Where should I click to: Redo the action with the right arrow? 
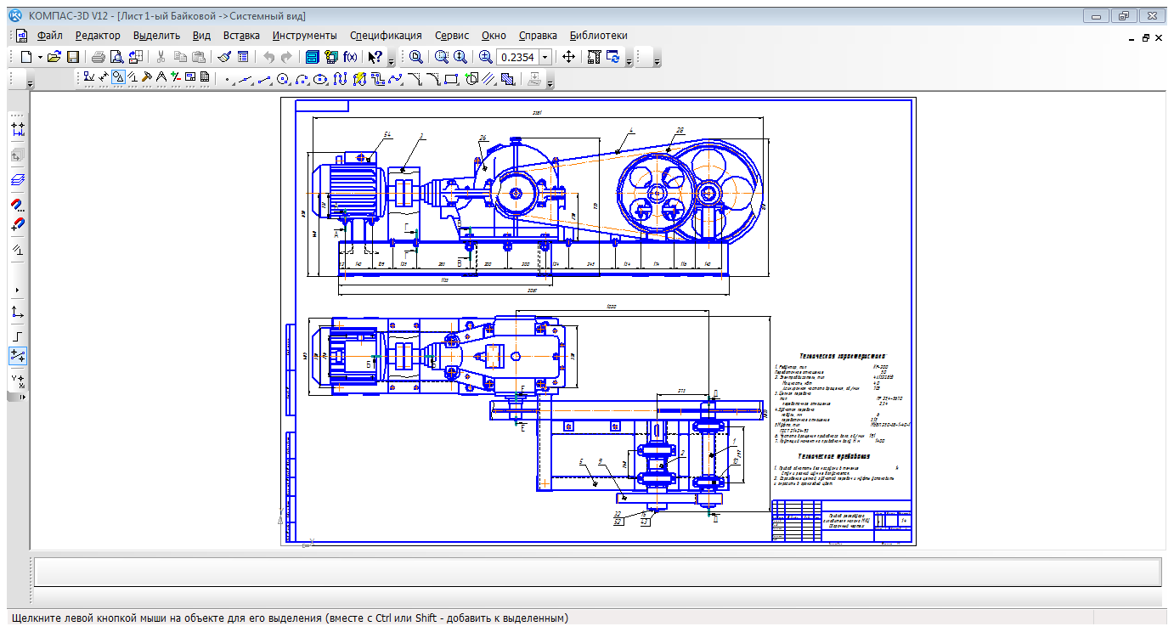coord(286,57)
